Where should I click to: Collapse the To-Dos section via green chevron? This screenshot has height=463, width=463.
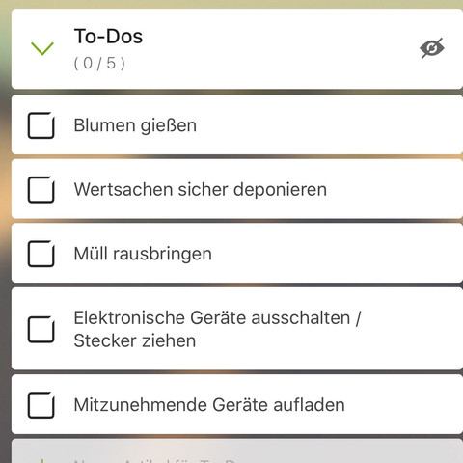coord(42,48)
